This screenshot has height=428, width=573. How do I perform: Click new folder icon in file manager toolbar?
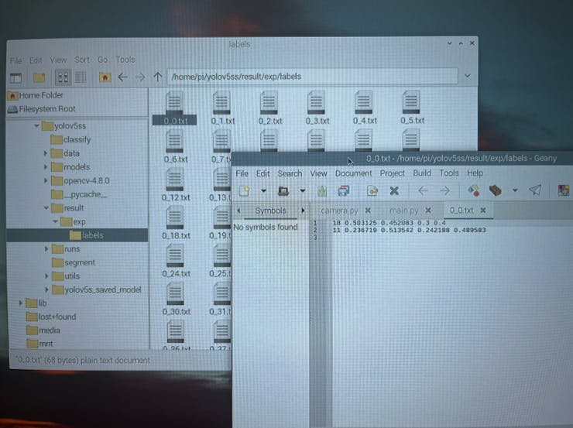(x=39, y=77)
